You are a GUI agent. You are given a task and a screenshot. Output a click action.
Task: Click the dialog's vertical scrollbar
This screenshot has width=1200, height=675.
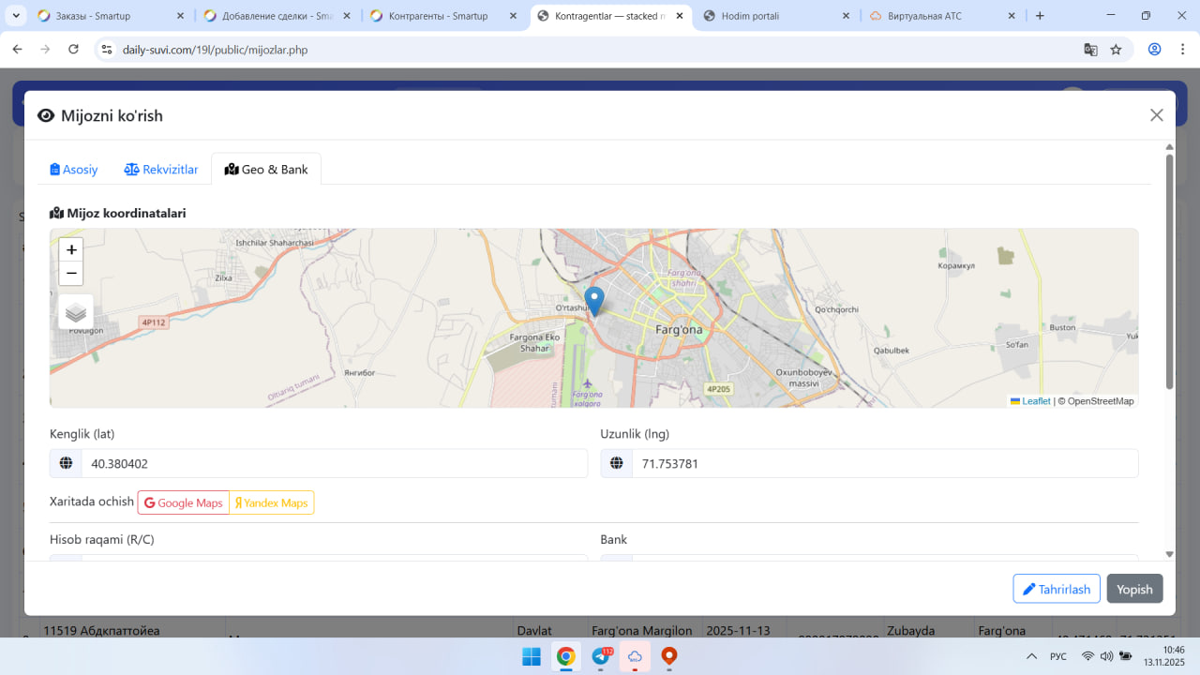pos(1169,272)
